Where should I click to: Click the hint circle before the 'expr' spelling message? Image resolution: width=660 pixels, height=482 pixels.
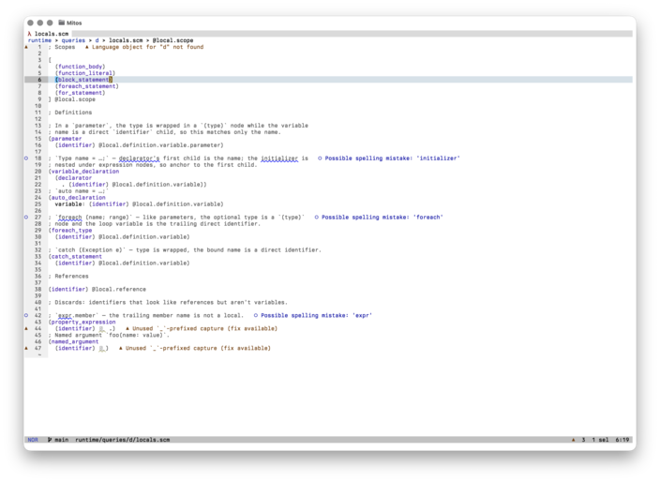pos(256,315)
